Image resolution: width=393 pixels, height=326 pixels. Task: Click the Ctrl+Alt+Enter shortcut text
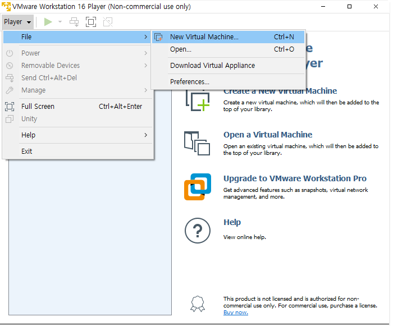click(120, 107)
